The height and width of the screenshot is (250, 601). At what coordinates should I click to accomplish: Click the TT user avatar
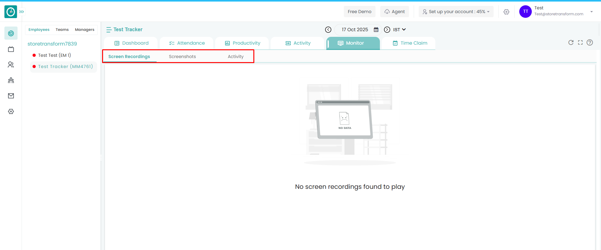tap(526, 12)
